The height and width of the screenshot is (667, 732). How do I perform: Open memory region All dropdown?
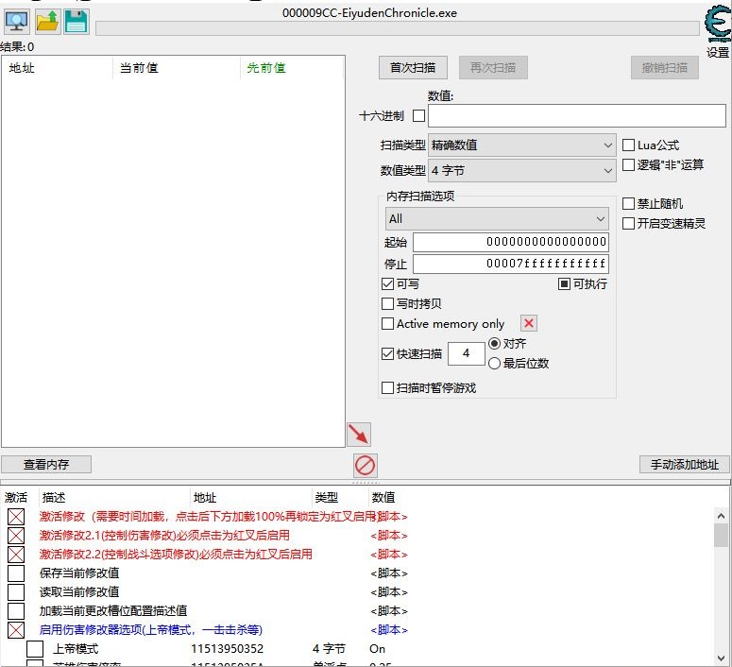tap(497, 218)
